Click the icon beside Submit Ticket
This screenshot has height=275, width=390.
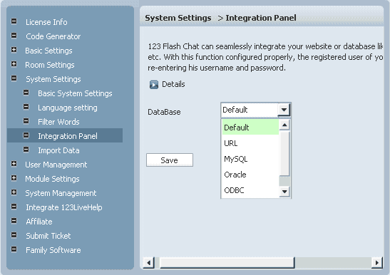(14, 235)
